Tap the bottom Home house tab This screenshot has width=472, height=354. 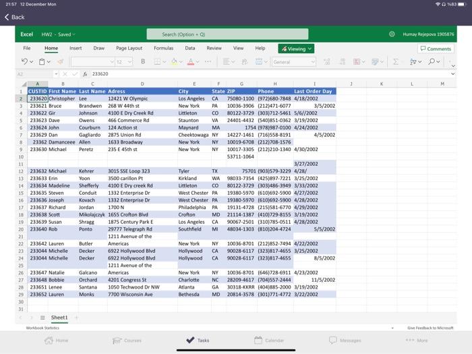point(56,341)
